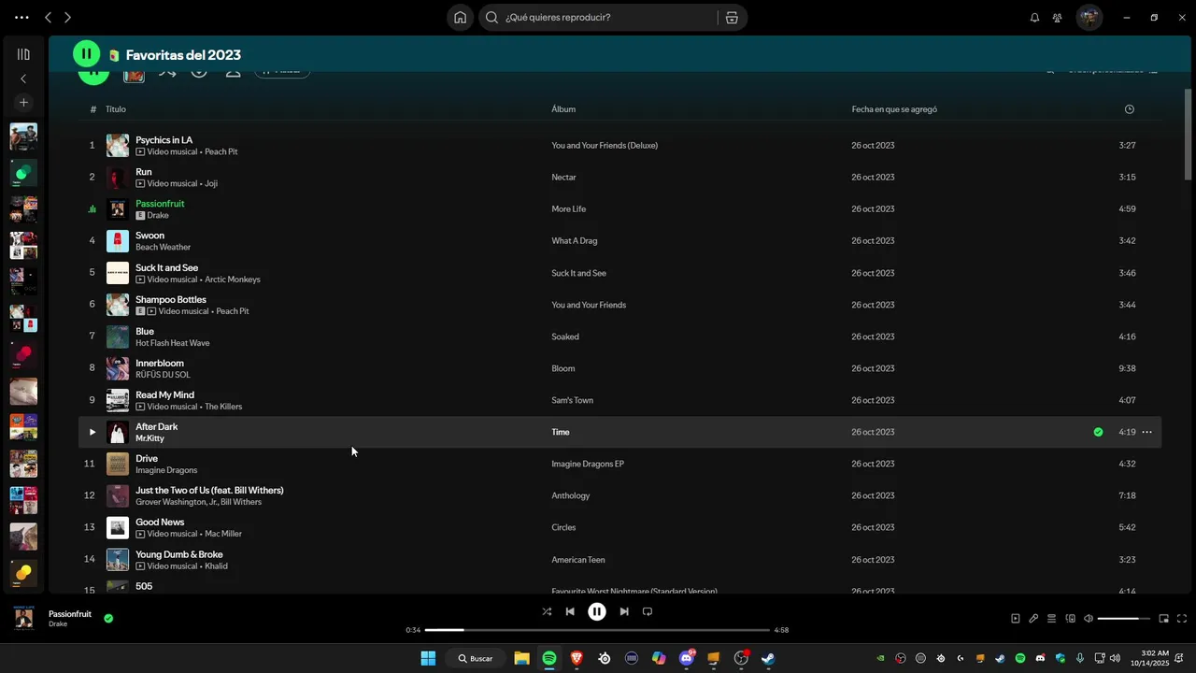Open album 'You and Your Friends (Deluxe)'

(x=605, y=145)
